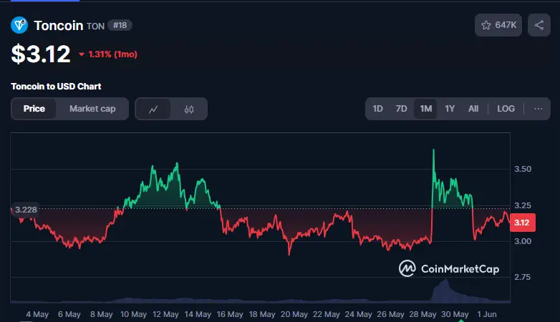Select the Market cap tab

(x=92, y=109)
